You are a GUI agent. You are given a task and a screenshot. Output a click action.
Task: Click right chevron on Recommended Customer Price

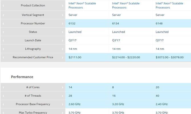pos(62,57)
